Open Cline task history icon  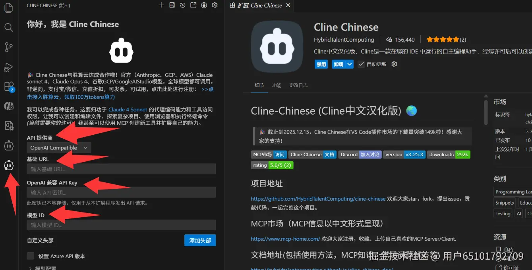(x=182, y=5)
